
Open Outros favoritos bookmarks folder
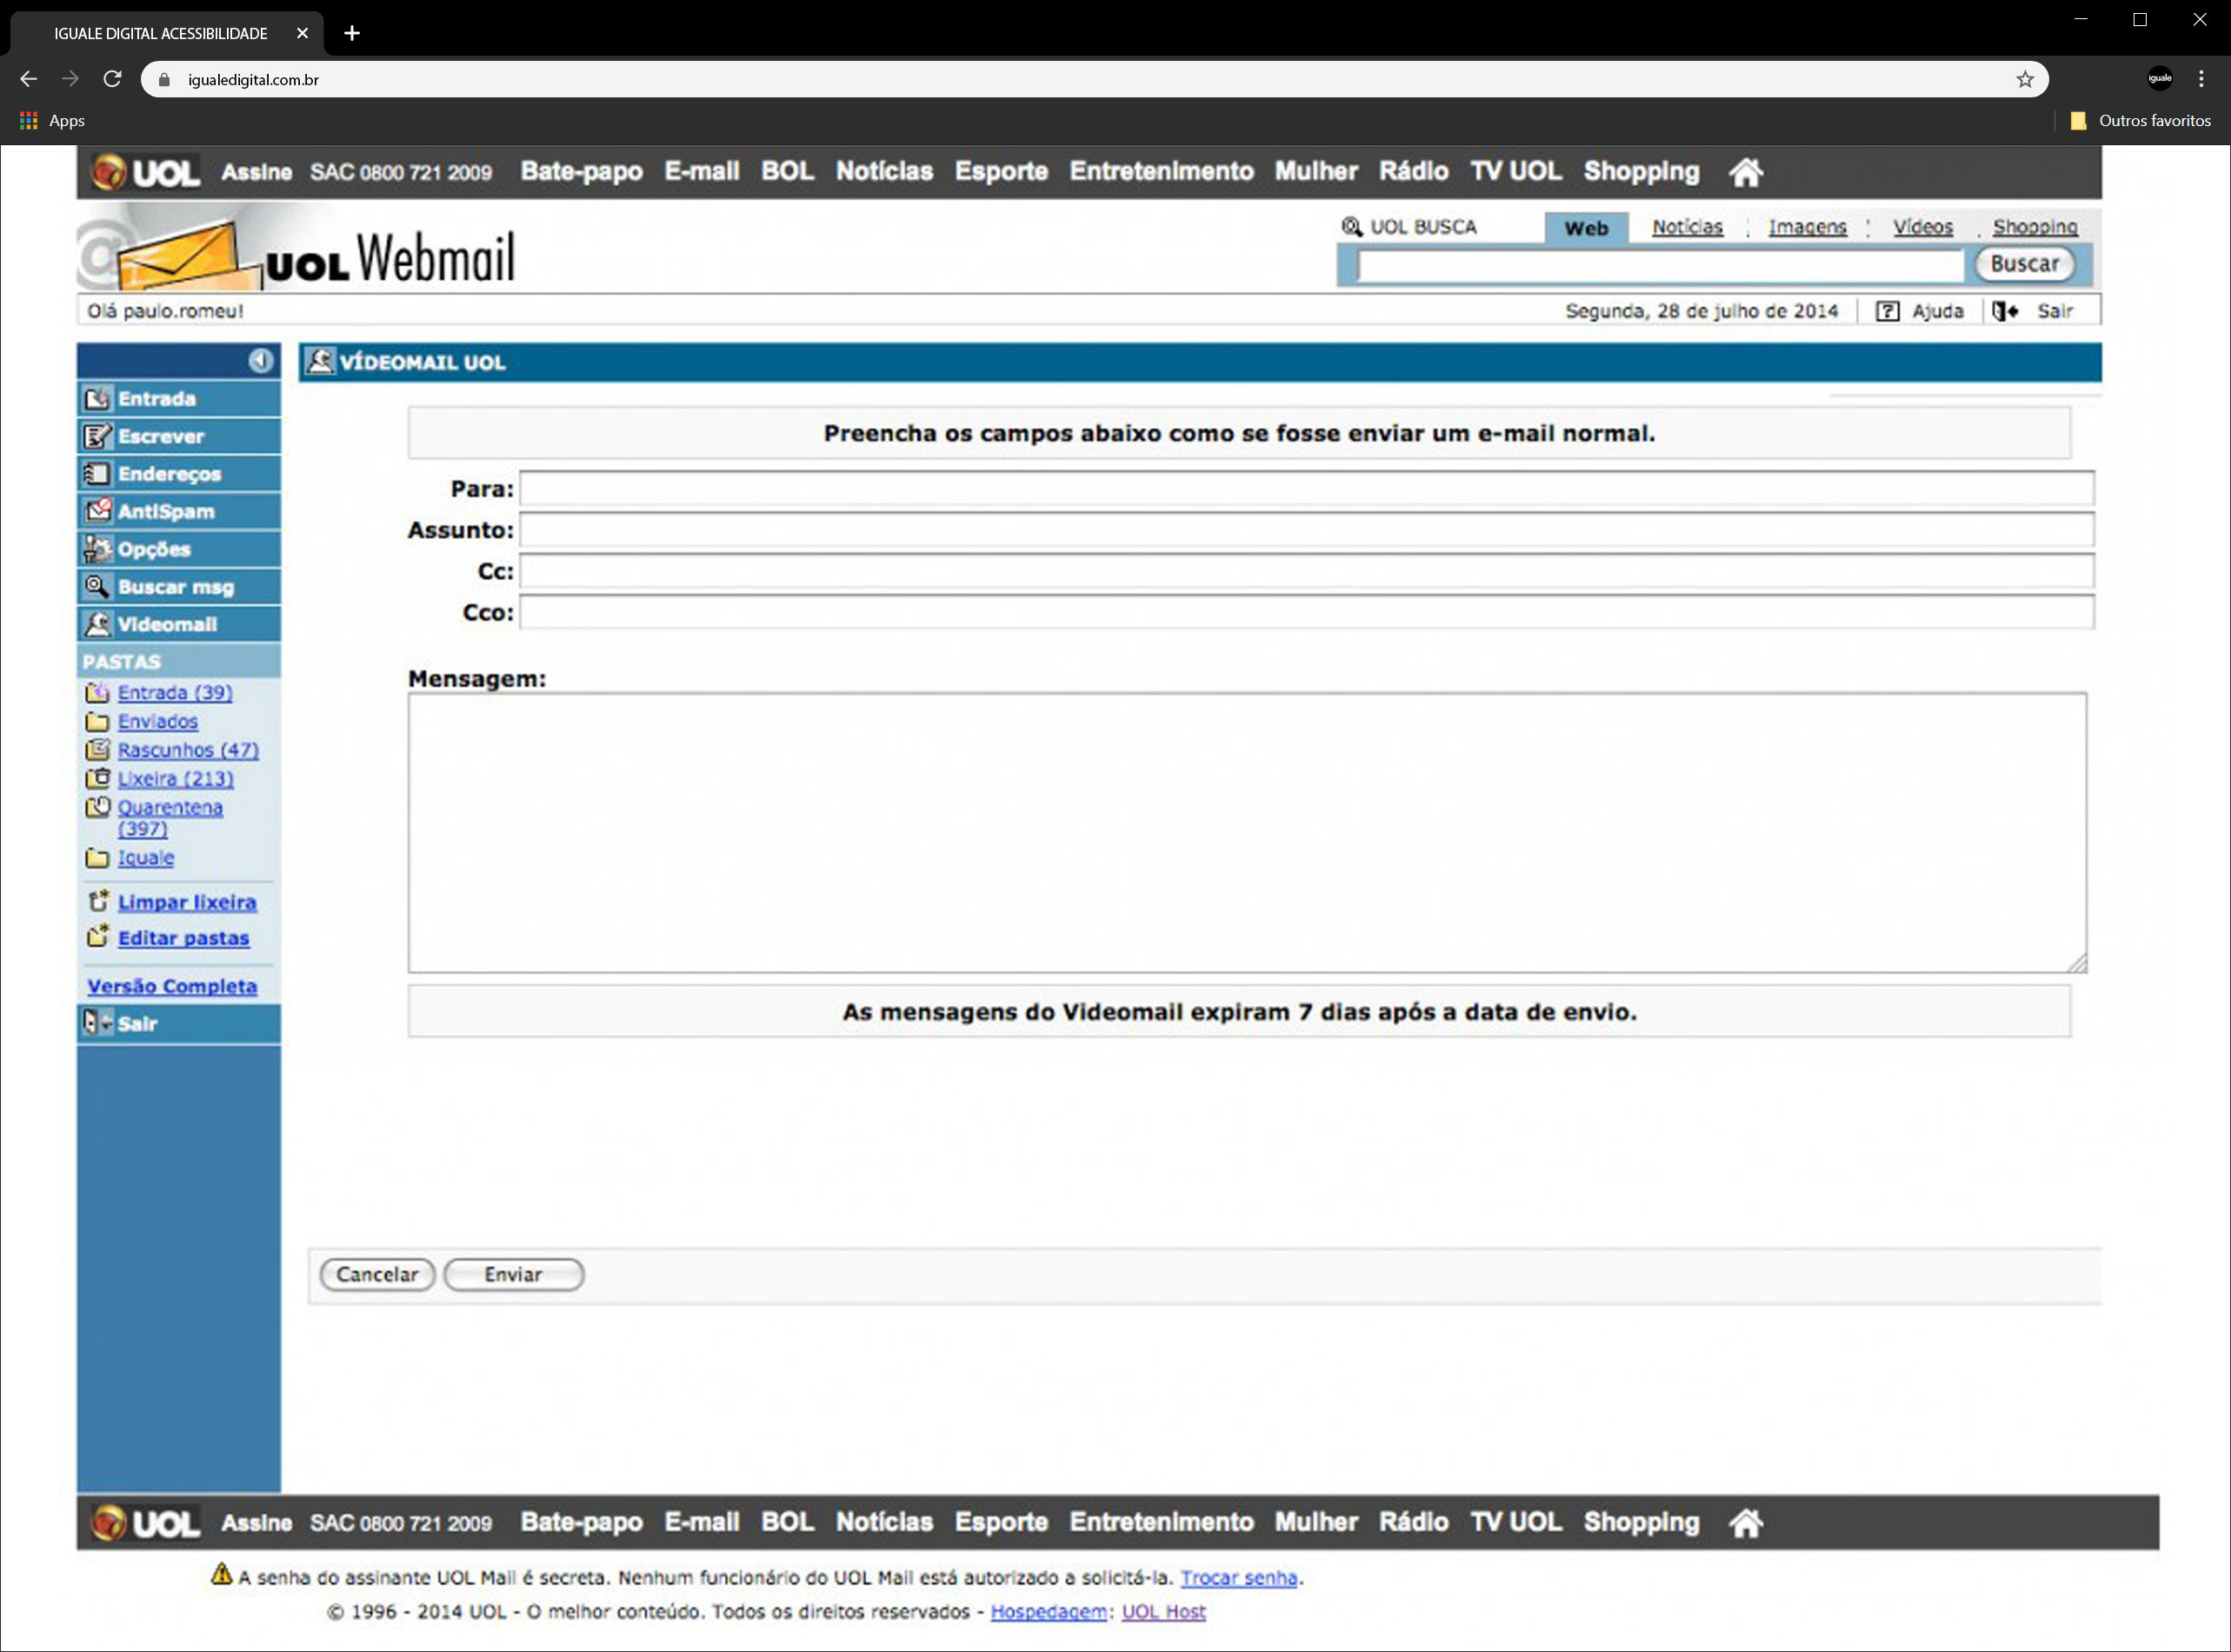tap(2141, 121)
